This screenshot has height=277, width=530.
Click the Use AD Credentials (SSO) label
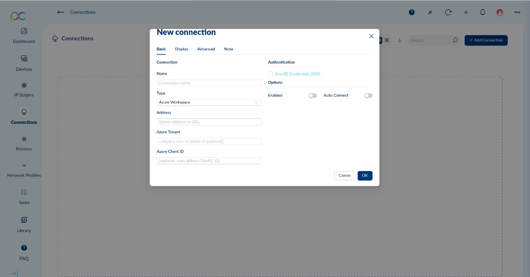(x=298, y=74)
